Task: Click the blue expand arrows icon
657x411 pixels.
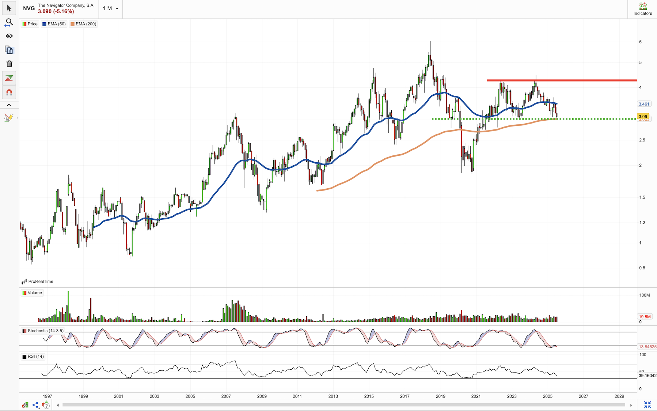Action: [x=647, y=405]
